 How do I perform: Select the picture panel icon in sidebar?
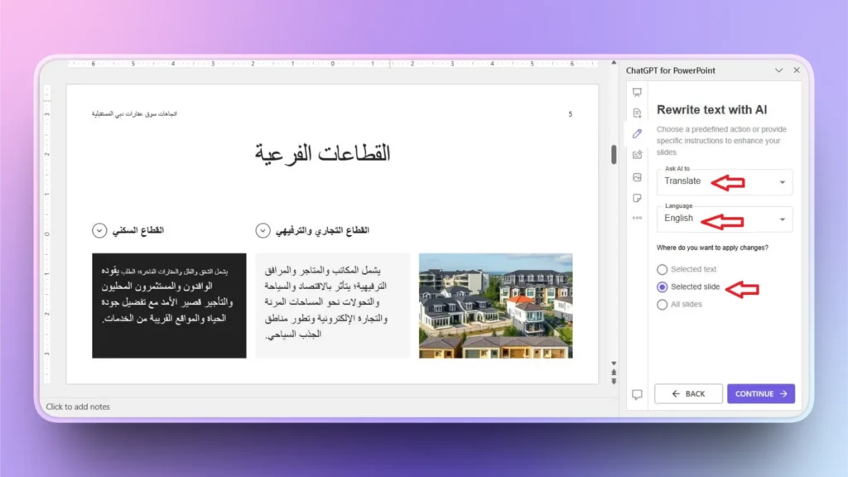(637, 176)
